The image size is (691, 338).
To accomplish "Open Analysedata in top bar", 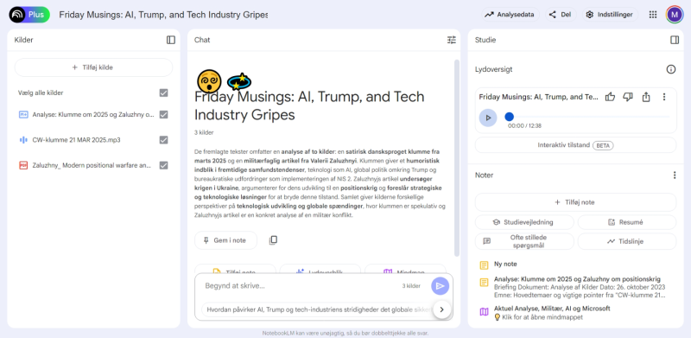I will click(x=510, y=15).
